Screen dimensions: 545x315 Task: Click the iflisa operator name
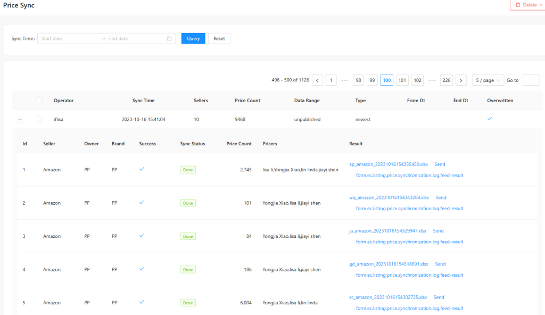pyautogui.click(x=59, y=119)
